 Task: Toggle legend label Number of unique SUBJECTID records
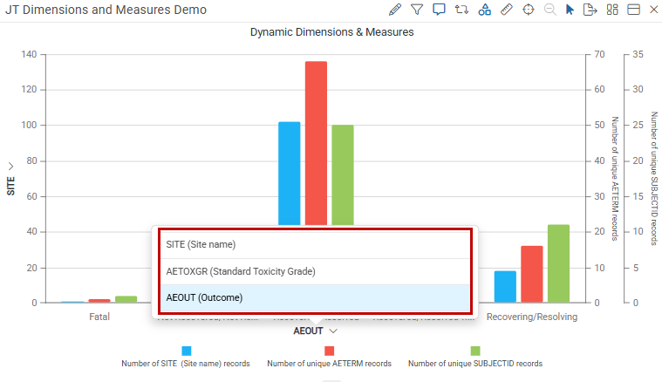475,364
